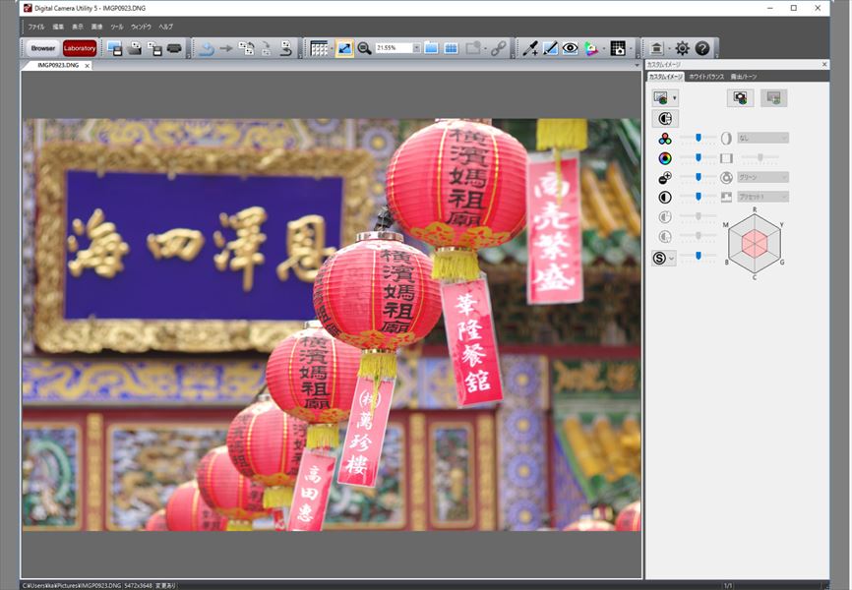The width and height of the screenshot is (852, 590).
Task: Close the カスタムイメージ panel
Action: [824, 65]
